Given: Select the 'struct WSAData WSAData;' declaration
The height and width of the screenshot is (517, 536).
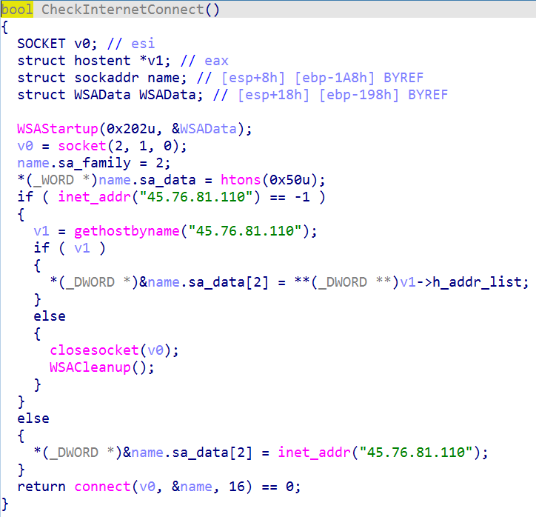Looking at the screenshot, I should pos(110,95).
